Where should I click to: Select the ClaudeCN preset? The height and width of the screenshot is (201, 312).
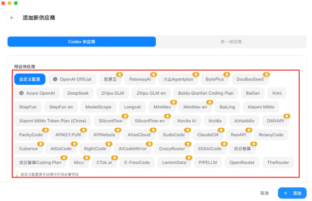point(208,135)
